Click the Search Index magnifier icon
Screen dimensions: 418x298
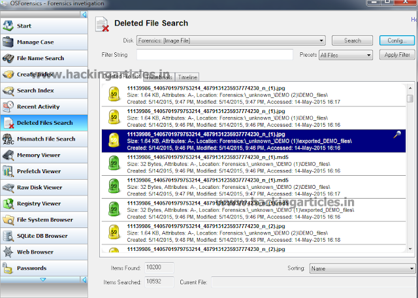coord(8,90)
